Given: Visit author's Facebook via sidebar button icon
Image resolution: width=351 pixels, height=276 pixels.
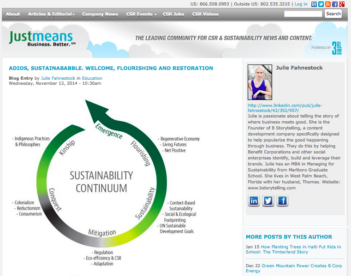Looking at the screenshot, I should tap(282, 200).
